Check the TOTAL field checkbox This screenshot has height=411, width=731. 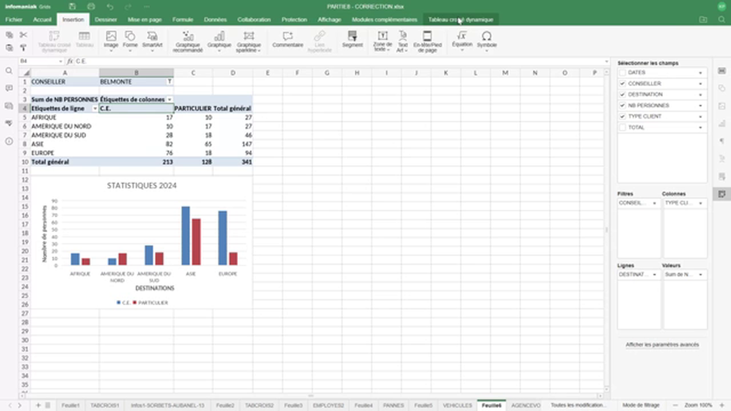[x=622, y=127]
